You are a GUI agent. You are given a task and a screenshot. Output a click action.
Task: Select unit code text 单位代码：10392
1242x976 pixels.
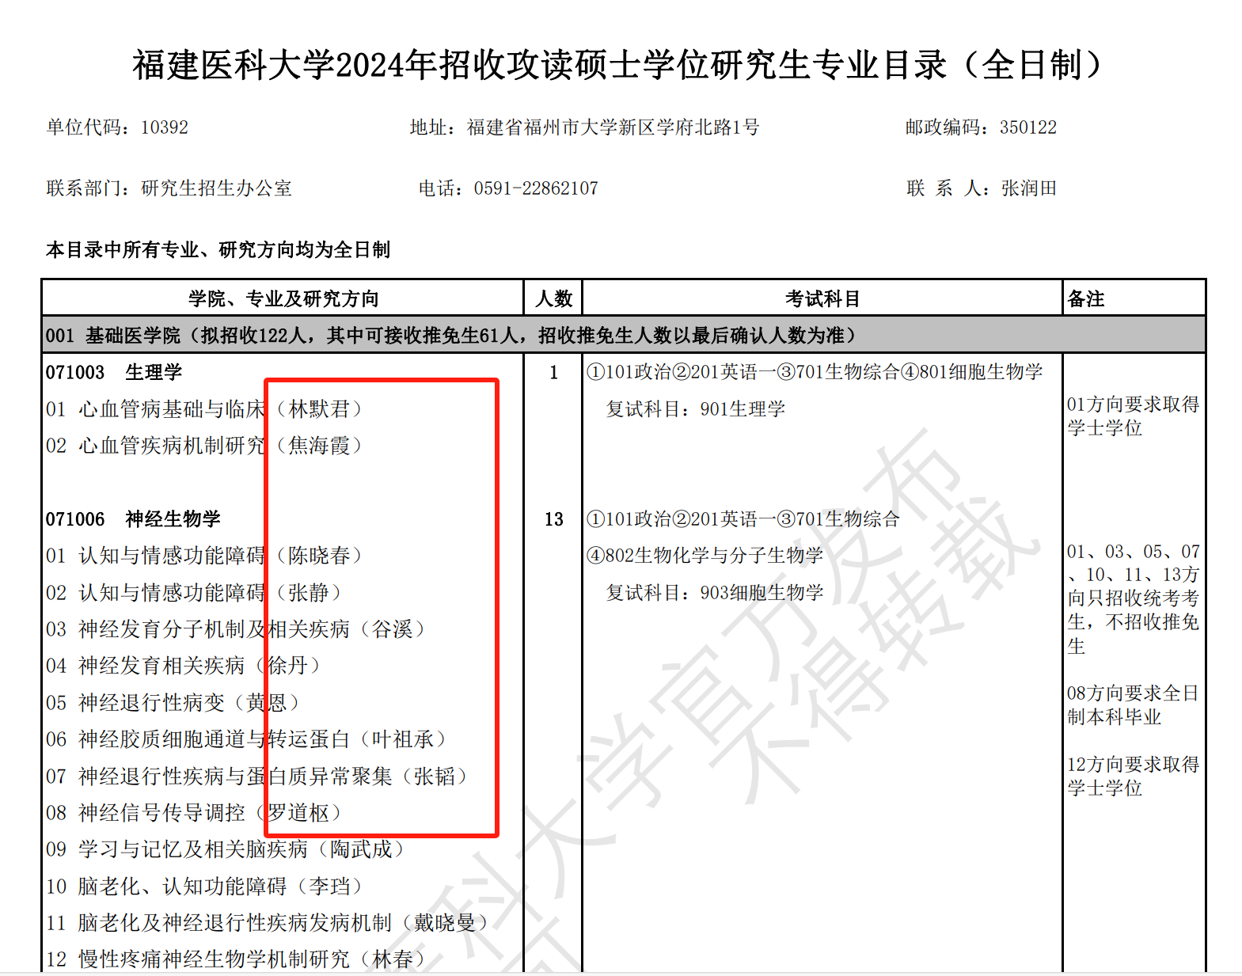tap(117, 127)
